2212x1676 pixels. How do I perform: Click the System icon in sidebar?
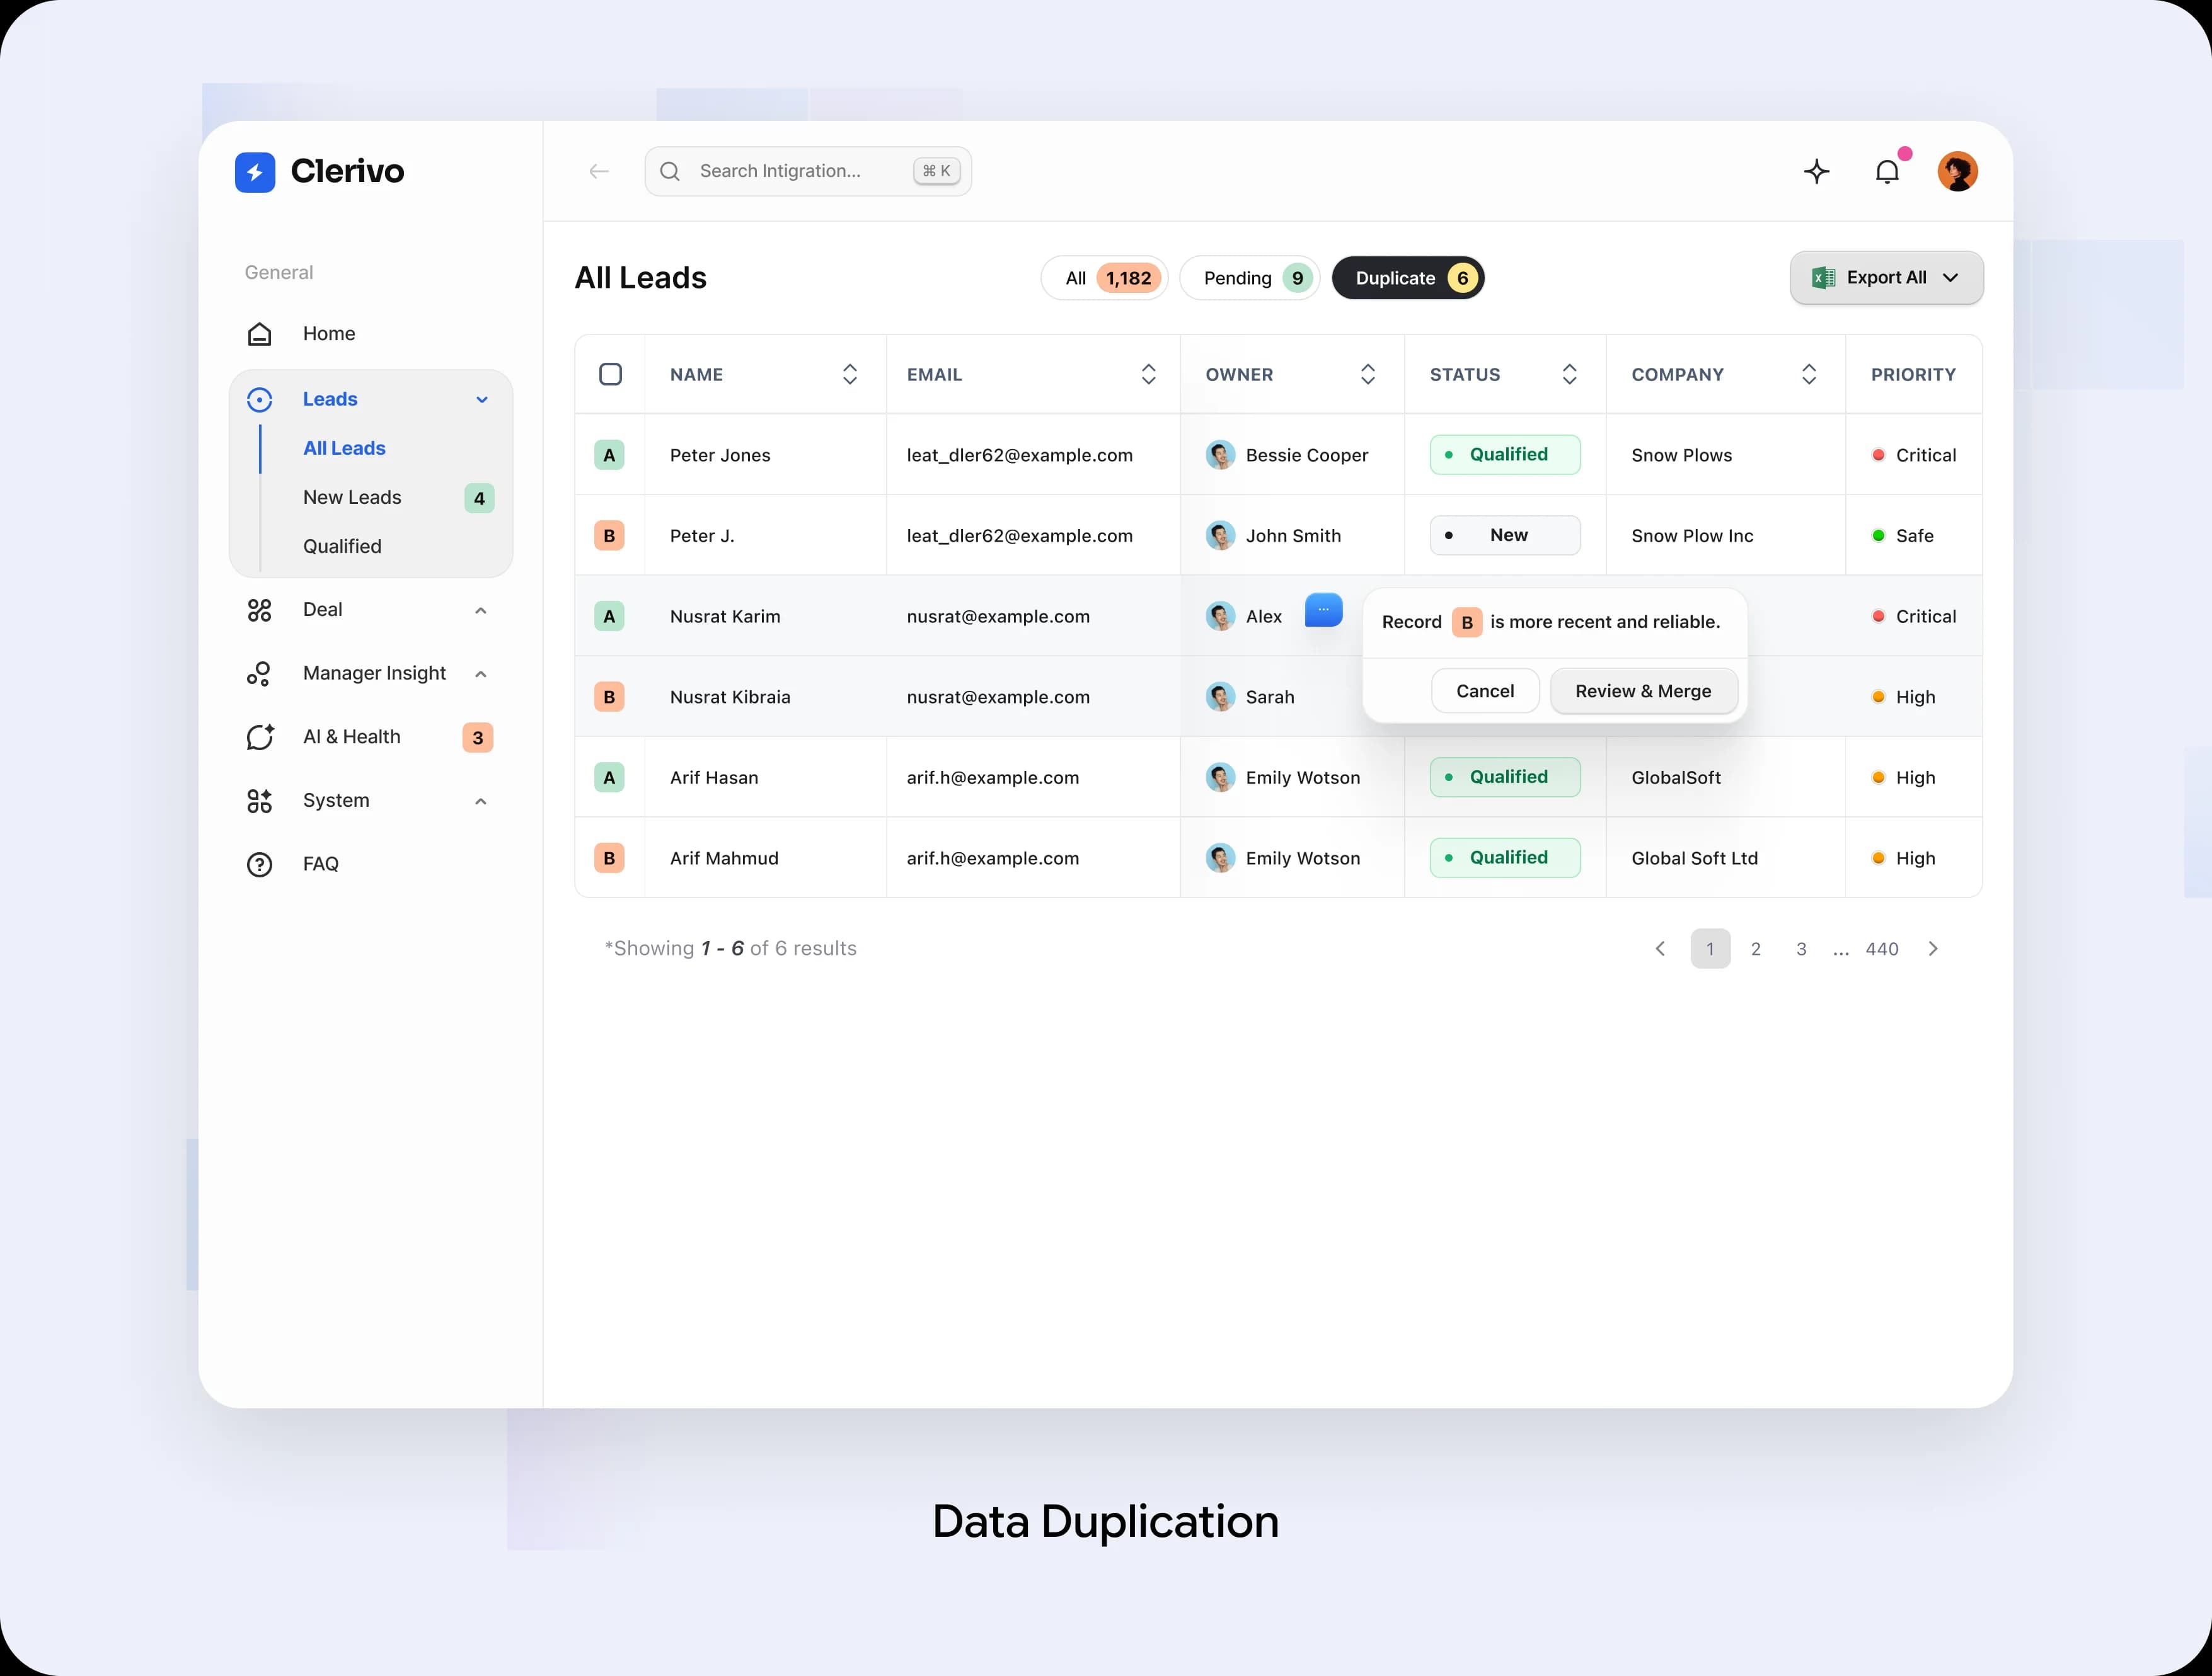coord(259,801)
